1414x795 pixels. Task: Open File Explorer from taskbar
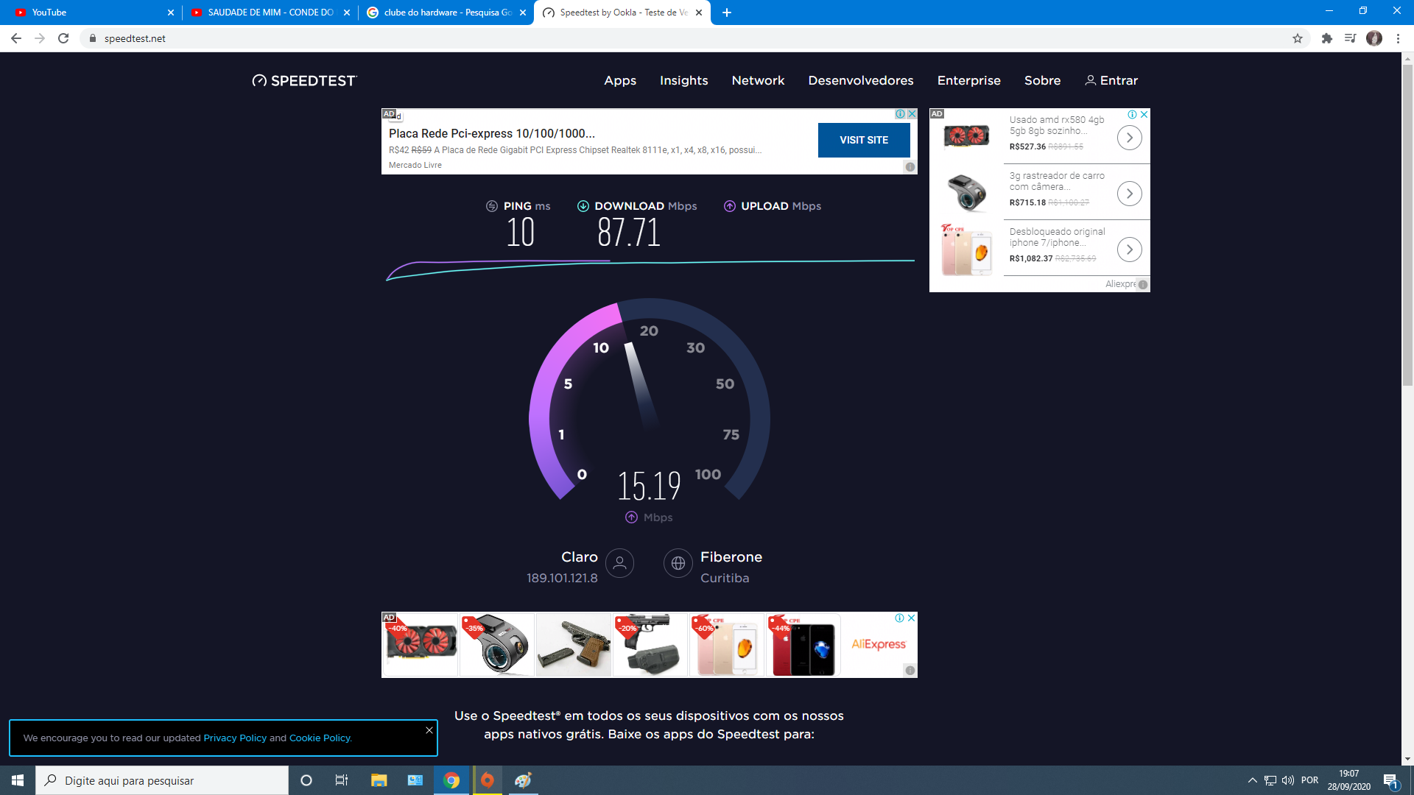coord(379,780)
